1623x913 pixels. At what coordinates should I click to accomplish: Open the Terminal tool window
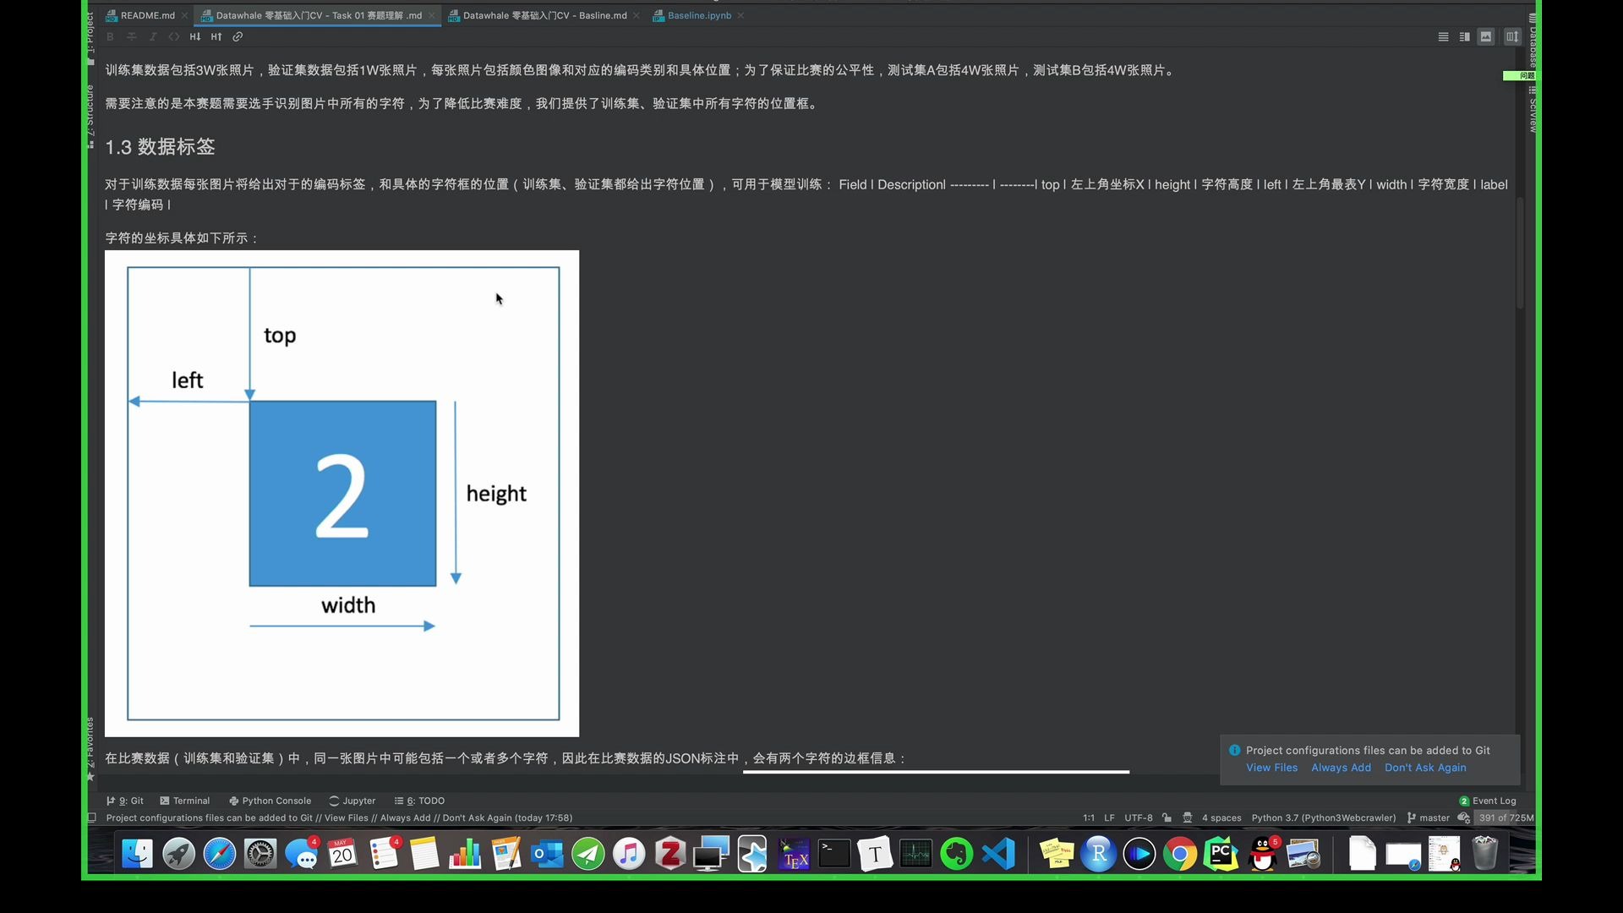point(184,801)
